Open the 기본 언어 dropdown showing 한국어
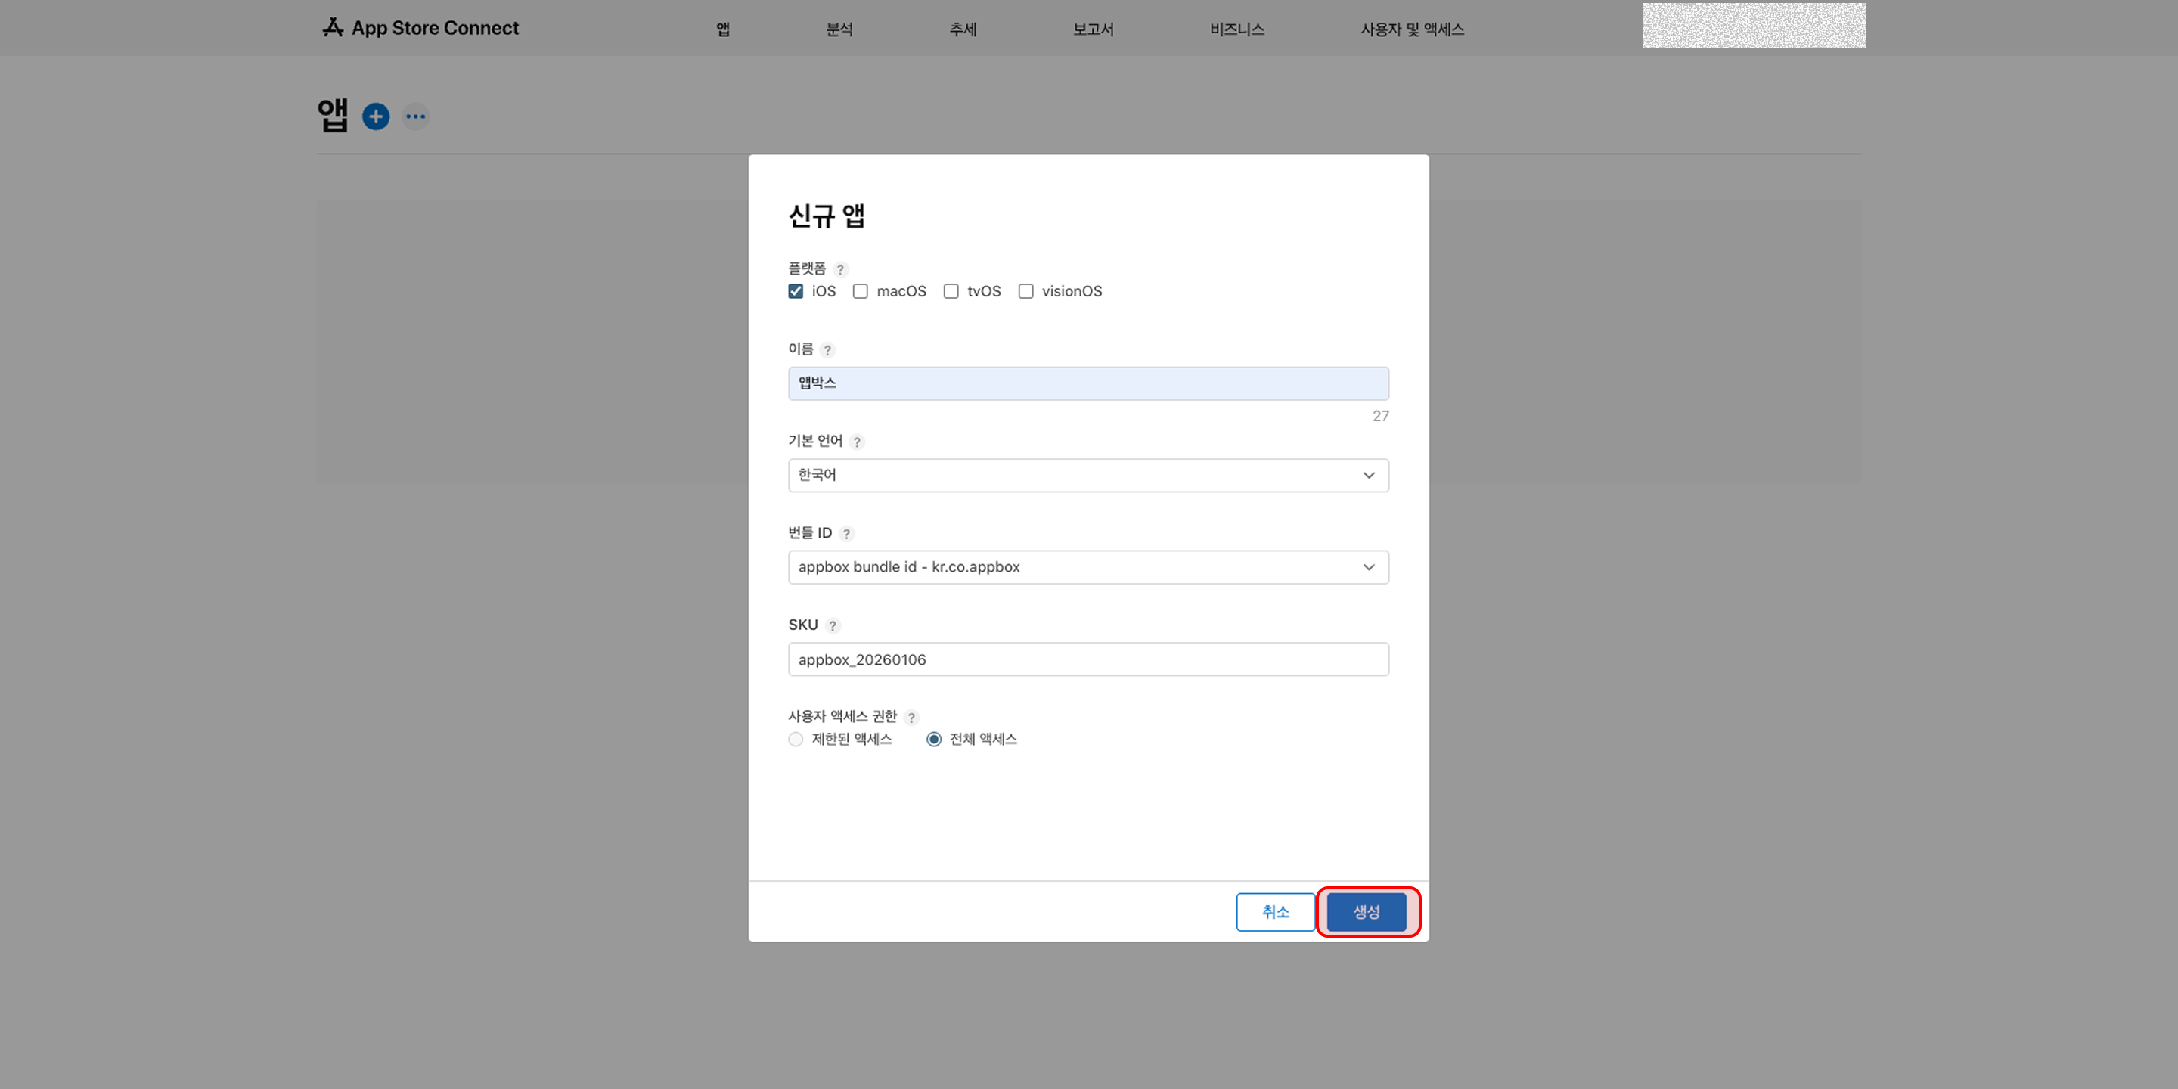The image size is (2178, 1089). click(1088, 475)
